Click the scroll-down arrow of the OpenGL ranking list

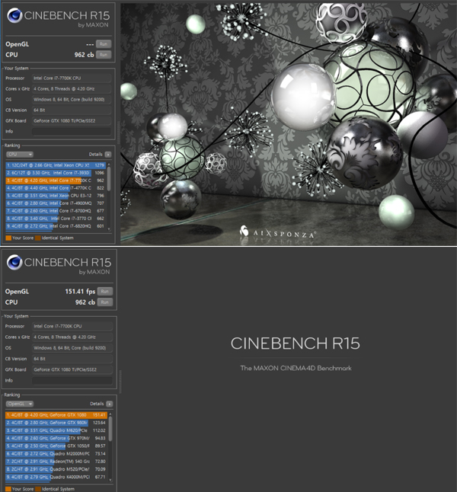pyautogui.click(x=110, y=480)
